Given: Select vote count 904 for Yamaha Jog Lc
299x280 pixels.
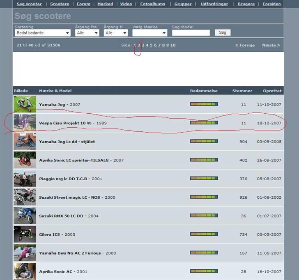Looking at the screenshot, I should tap(243, 142).
